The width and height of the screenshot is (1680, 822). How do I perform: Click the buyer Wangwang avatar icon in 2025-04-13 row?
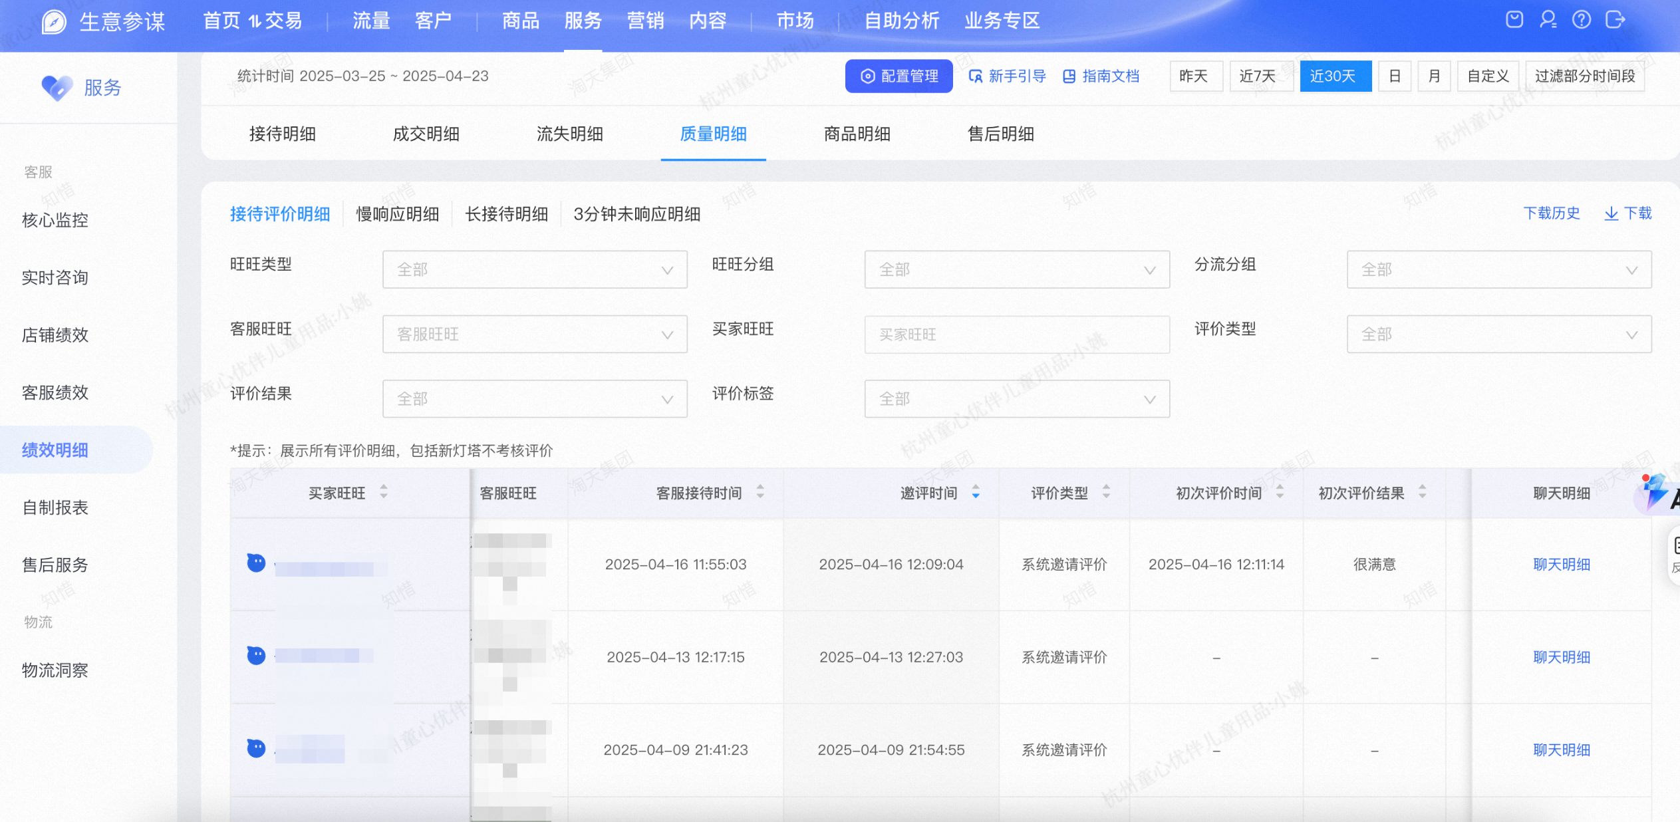coord(256,656)
